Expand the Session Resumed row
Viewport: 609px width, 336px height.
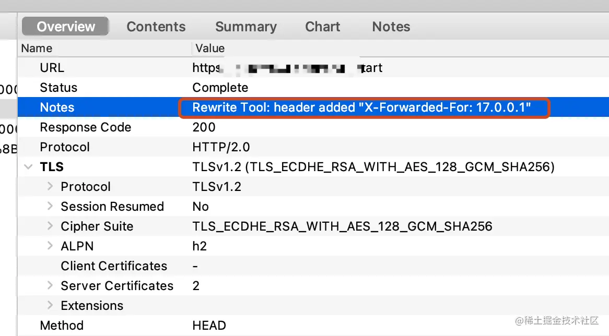[x=50, y=206]
